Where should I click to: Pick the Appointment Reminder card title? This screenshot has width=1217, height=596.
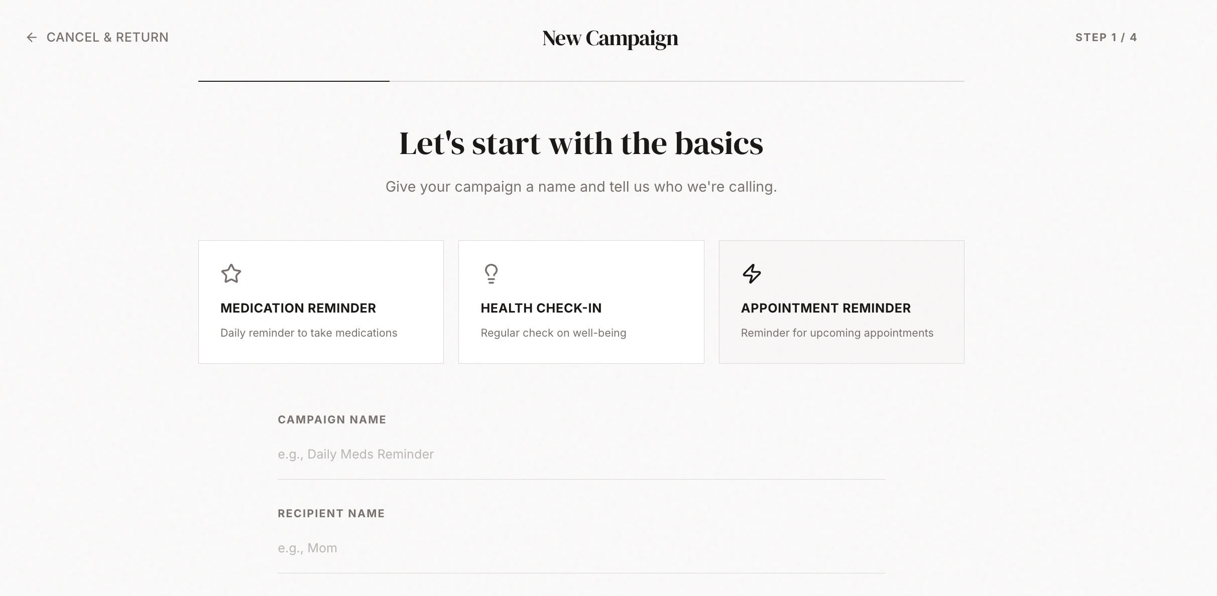click(825, 308)
